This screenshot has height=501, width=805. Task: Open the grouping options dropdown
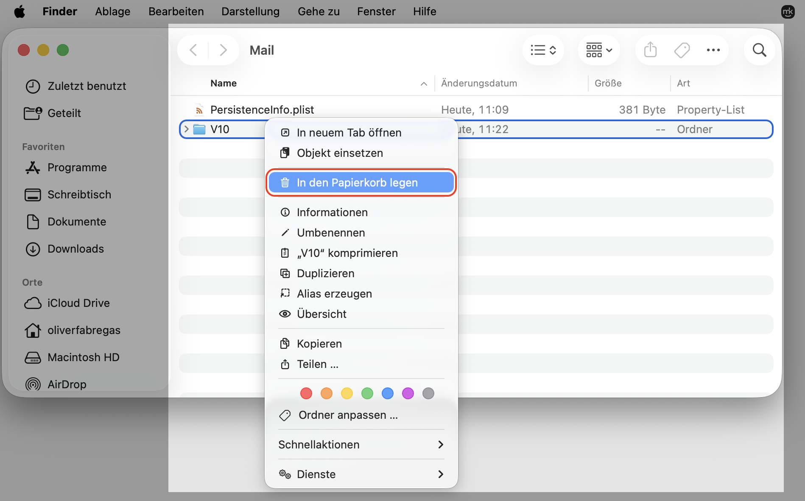coord(599,50)
